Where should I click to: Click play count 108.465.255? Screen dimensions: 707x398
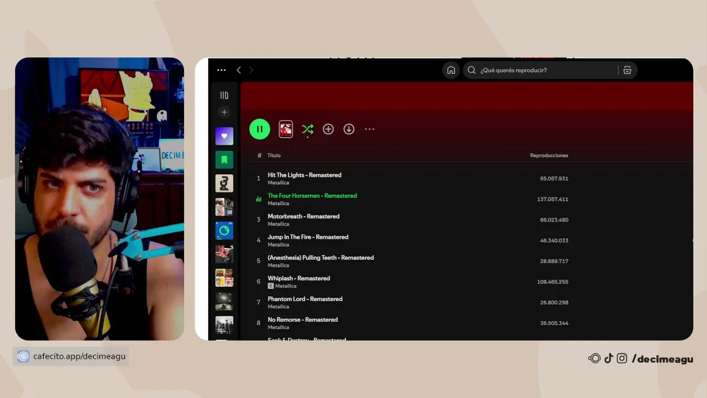[x=552, y=282]
